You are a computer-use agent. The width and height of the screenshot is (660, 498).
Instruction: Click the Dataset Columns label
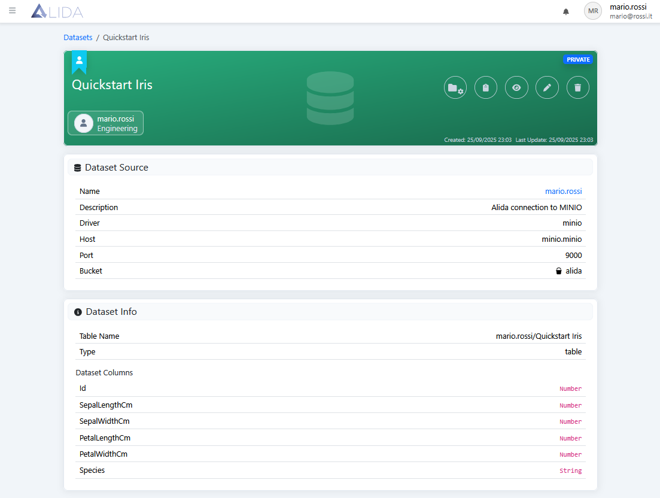tap(104, 373)
